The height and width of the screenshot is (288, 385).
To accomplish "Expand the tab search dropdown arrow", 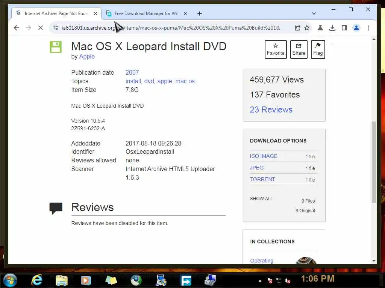I will [314, 13].
